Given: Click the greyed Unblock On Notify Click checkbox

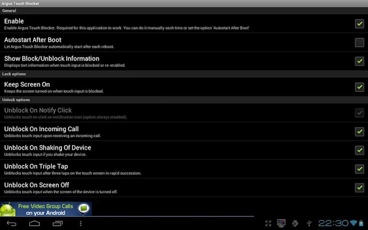Looking at the screenshot, I should click(x=359, y=113).
